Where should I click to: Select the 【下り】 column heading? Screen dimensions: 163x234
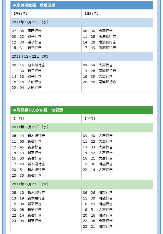89,119
